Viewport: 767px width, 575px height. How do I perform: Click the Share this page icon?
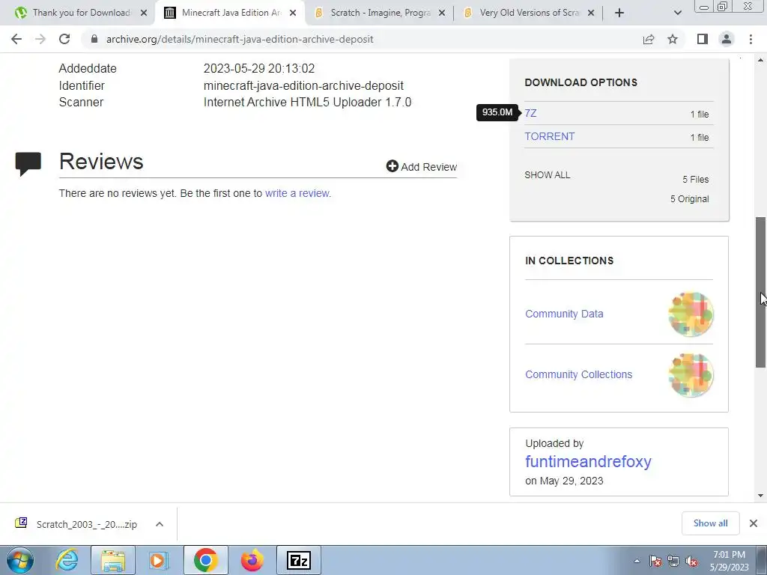pos(649,39)
